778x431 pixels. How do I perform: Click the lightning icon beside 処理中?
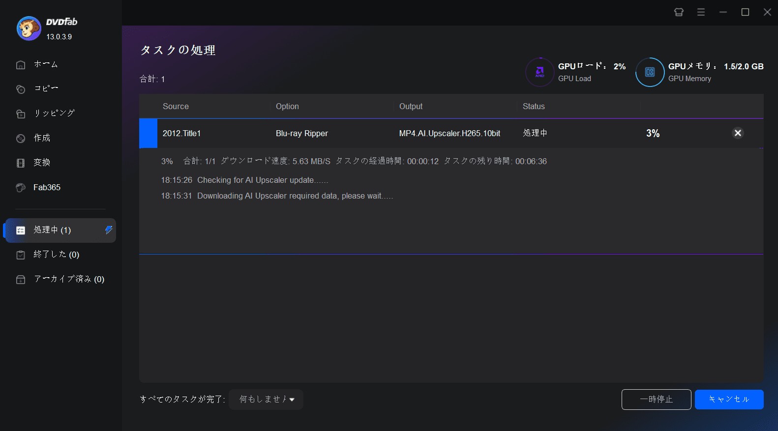[109, 230]
